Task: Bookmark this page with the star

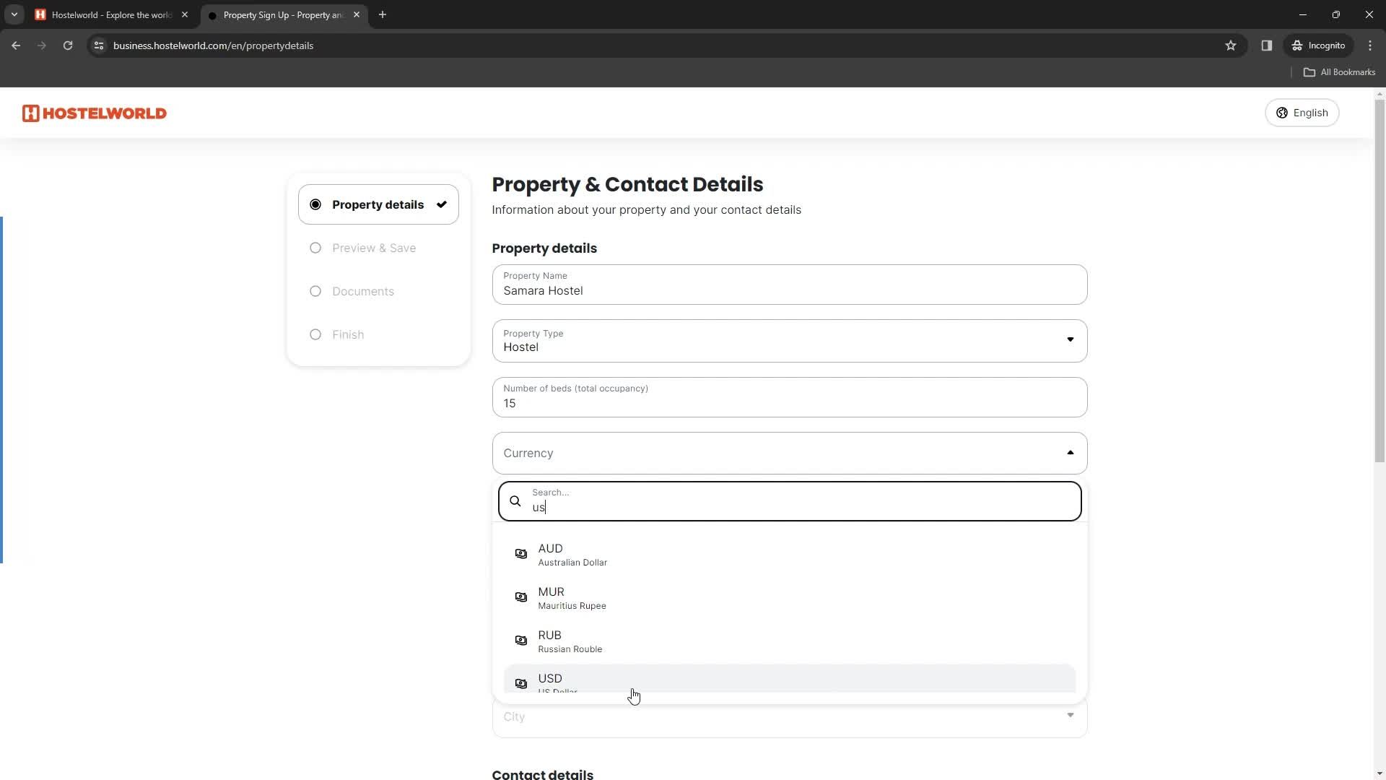Action: tap(1231, 45)
